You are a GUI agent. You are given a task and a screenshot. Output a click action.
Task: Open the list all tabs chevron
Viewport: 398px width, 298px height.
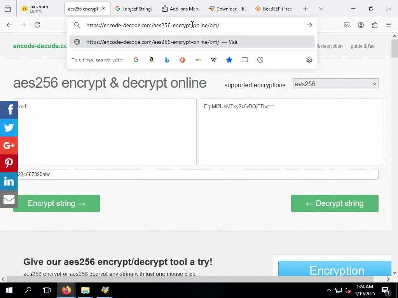pyautogui.click(x=321, y=9)
